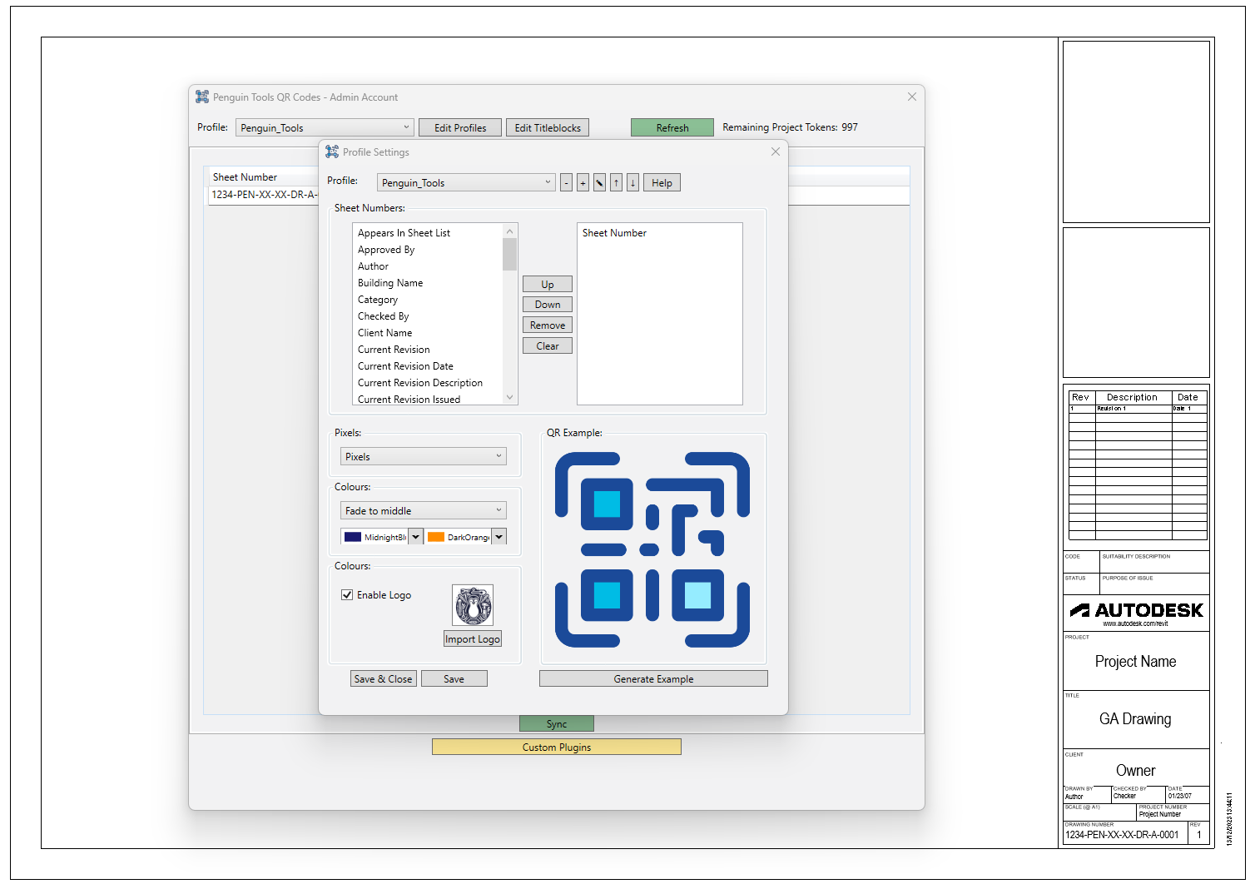1255x889 pixels.
Task: Open the Profile dropdown in the Penguin Tools QR Codes window
Action: (x=325, y=127)
